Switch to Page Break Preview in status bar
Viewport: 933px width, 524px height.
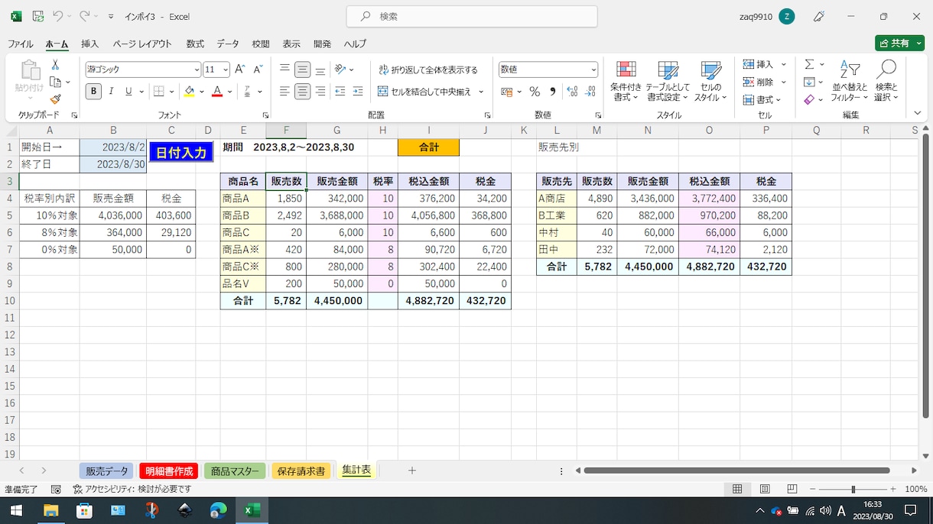tap(792, 489)
